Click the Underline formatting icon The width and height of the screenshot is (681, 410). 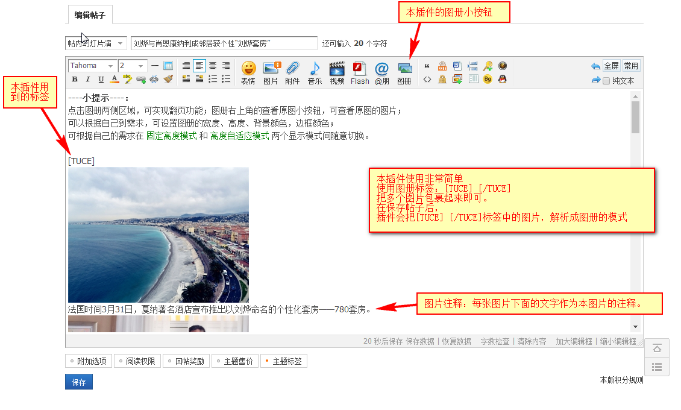tap(101, 79)
